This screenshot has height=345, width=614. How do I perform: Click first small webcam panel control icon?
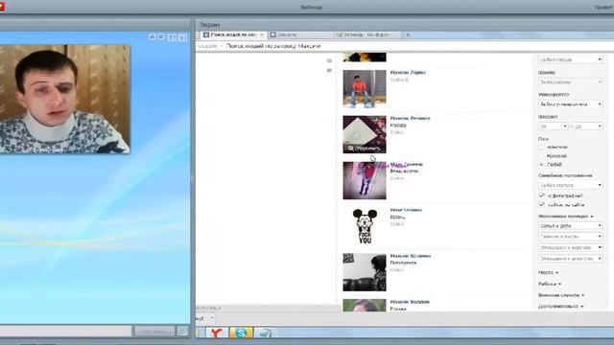(152, 36)
